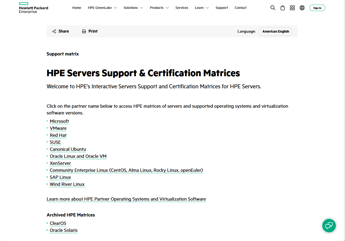Open the globe region selector icon
Screen dimensions: 345x241
tap(302, 8)
